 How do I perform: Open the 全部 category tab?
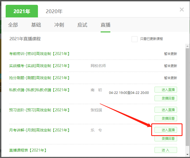[x=13, y=25]
